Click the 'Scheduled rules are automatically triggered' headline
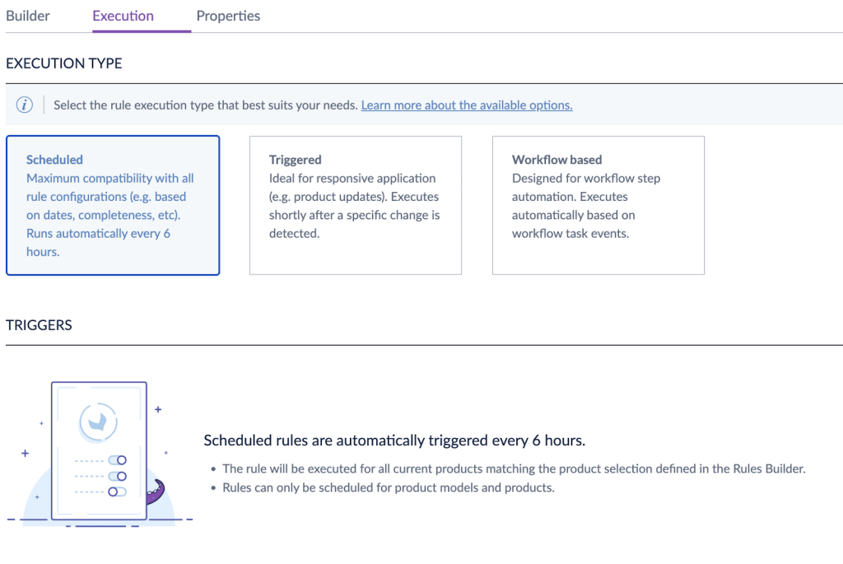 (394, 440)
